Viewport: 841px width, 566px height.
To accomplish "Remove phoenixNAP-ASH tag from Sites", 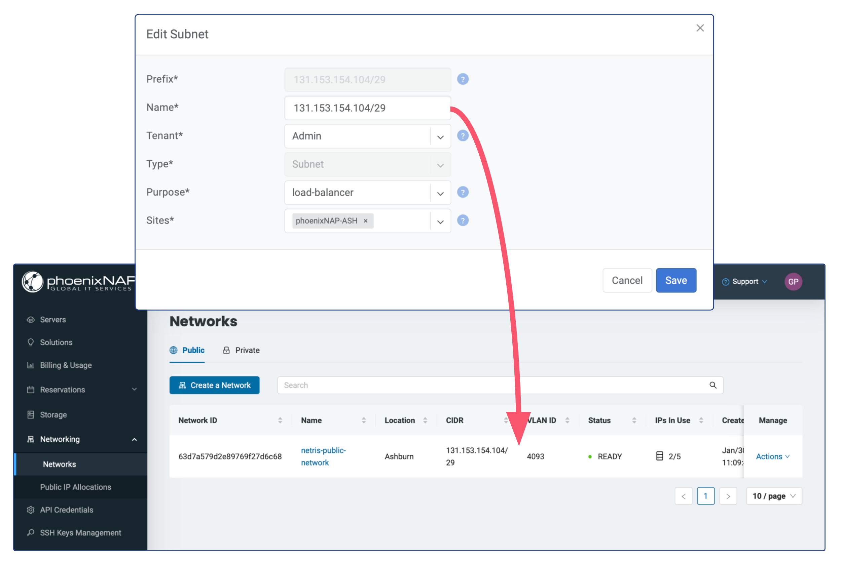I will (x=366, y=221).
